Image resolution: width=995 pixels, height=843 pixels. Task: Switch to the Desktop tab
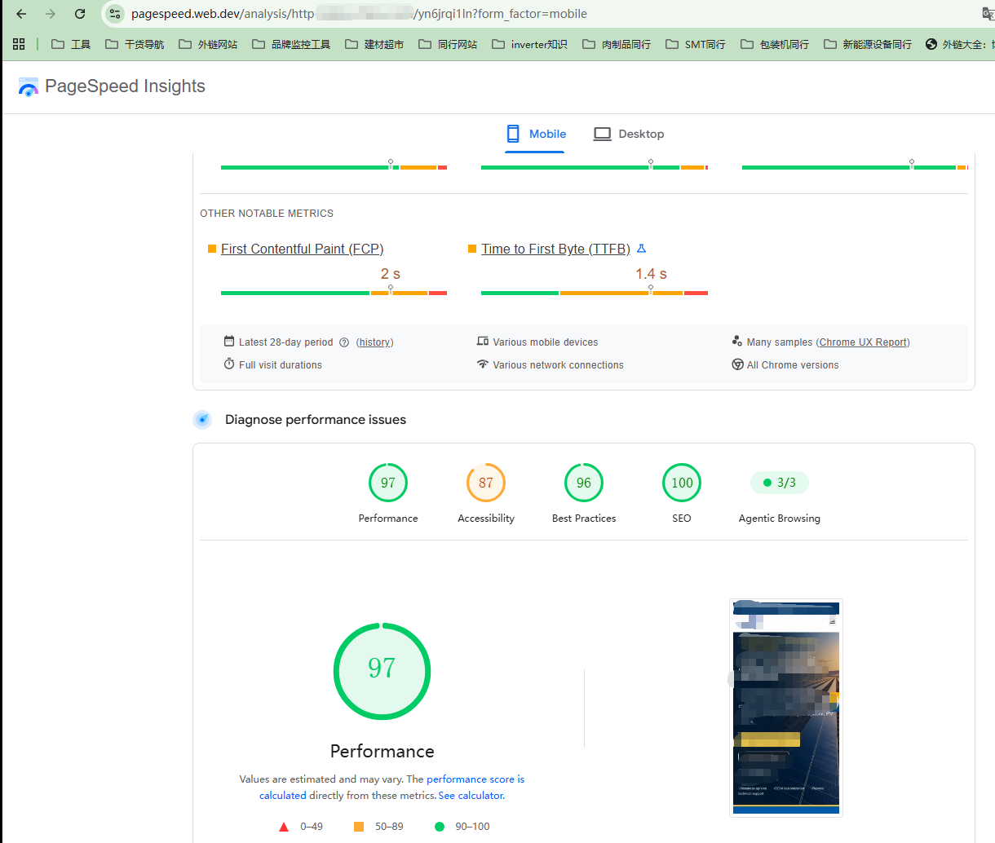pos(629,134)
